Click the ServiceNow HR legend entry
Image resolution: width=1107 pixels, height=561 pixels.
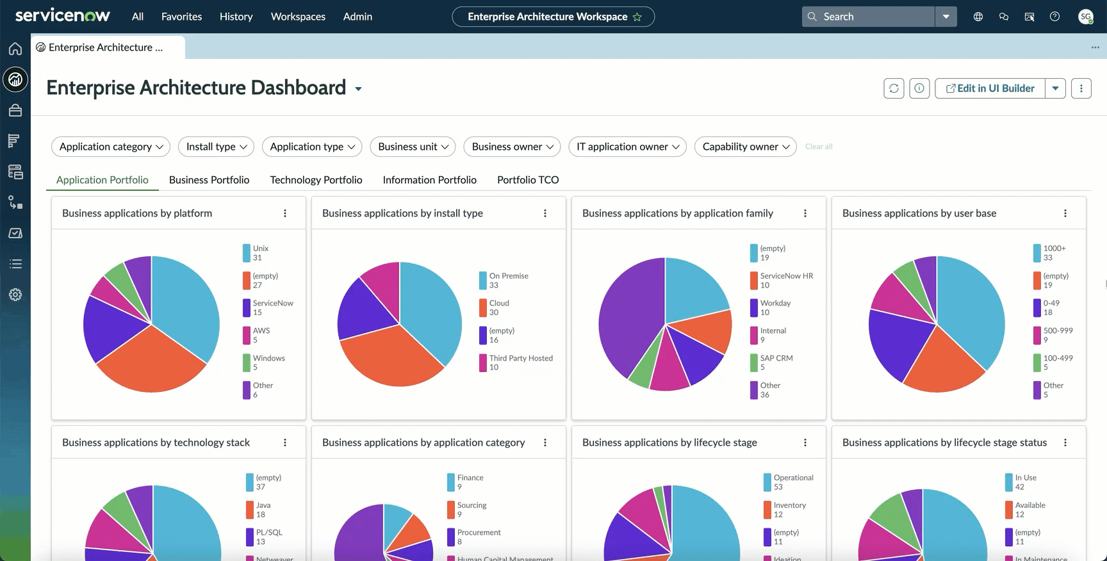coord(782,280)
